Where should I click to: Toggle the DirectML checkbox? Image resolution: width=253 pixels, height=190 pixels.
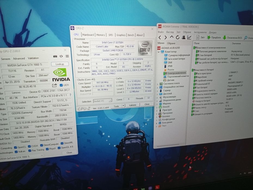point(62,143)
